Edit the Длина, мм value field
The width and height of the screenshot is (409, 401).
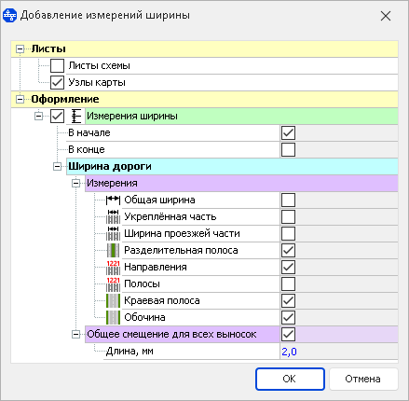339,352
